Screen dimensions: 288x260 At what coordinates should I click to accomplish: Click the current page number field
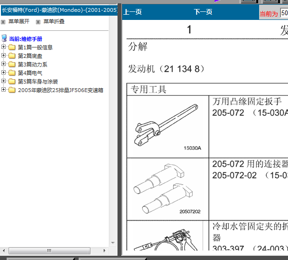pyautogui.click(x=284, y=13)
